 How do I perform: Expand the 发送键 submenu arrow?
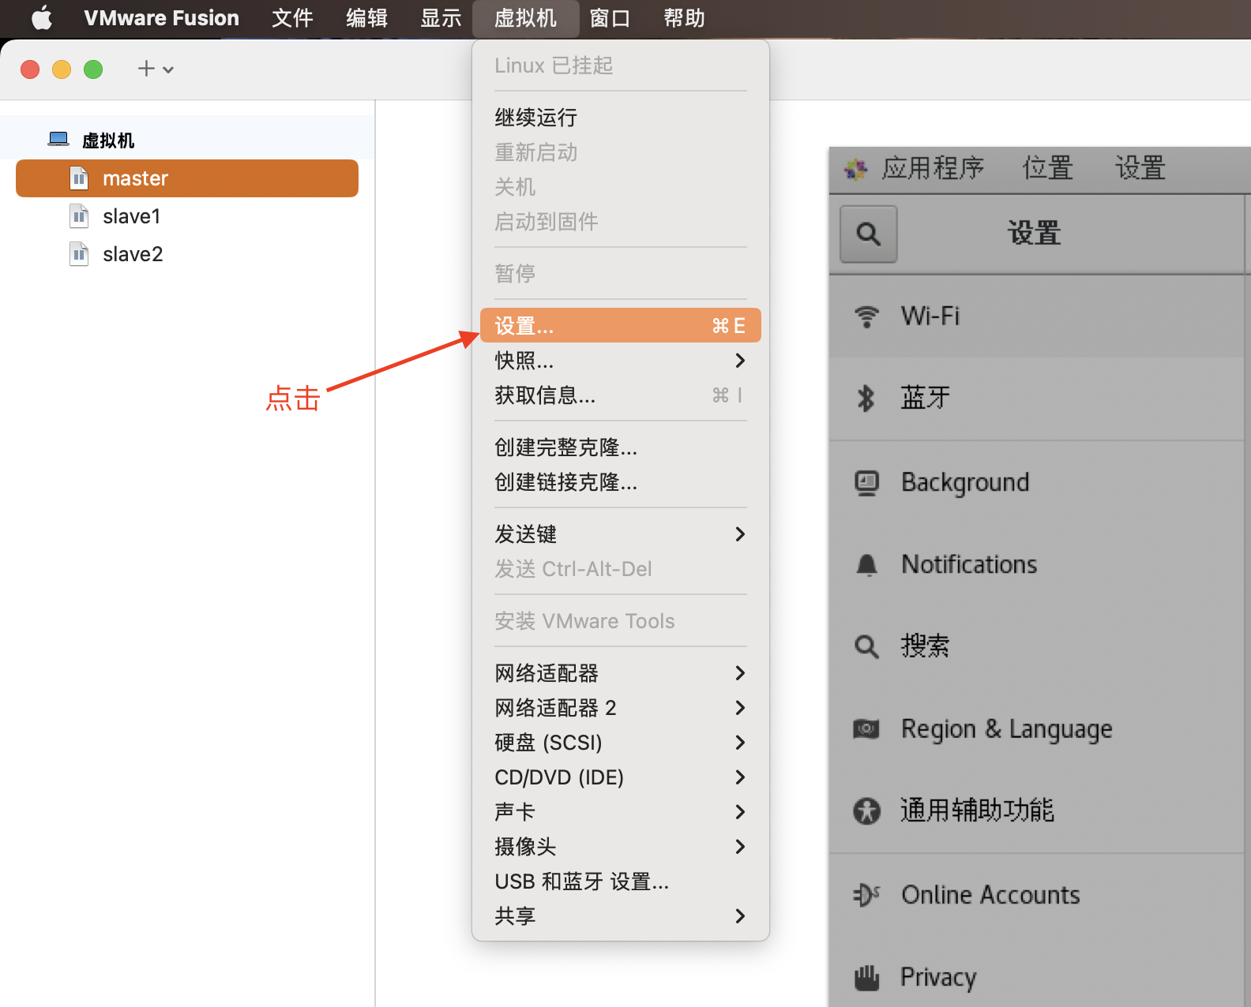tap(740, 534)
